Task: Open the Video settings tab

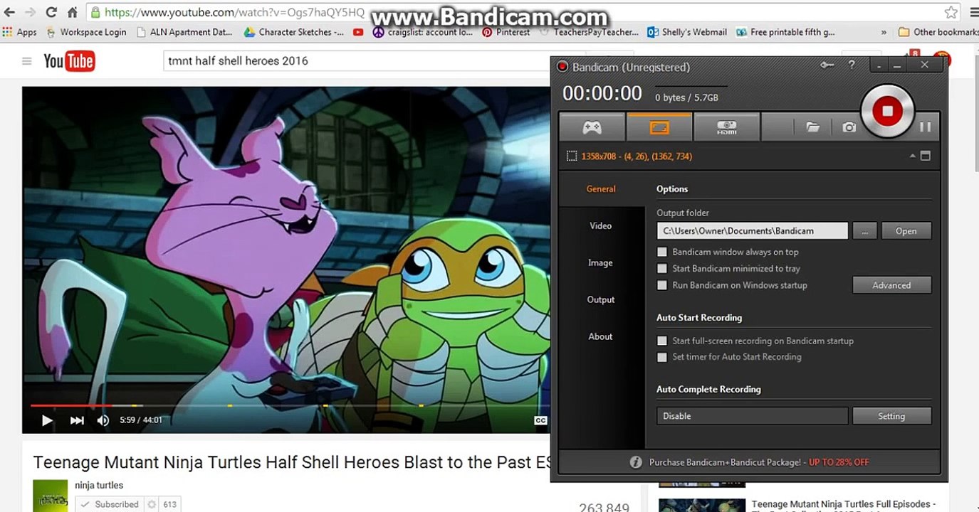Action: [601, 226]
